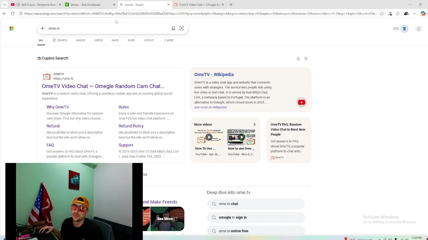Play first 'How To Use' video thumbnail
The width and height of the screenshot is (428, 240).
209,137
